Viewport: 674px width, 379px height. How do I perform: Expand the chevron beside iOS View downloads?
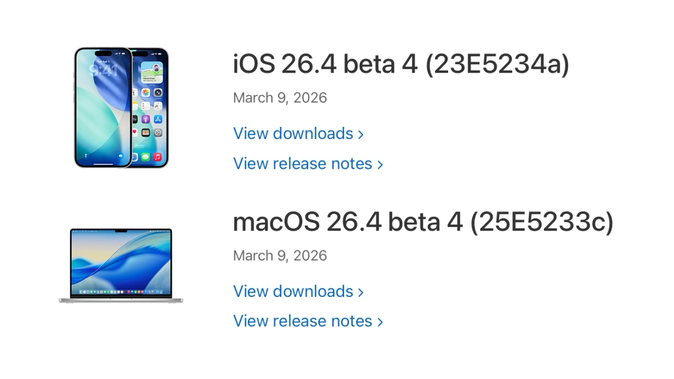coord(360,133)
